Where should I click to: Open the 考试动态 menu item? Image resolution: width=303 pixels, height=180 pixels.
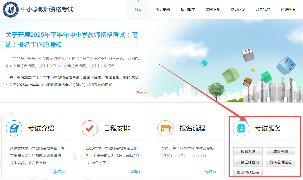[x=163, y=10]
